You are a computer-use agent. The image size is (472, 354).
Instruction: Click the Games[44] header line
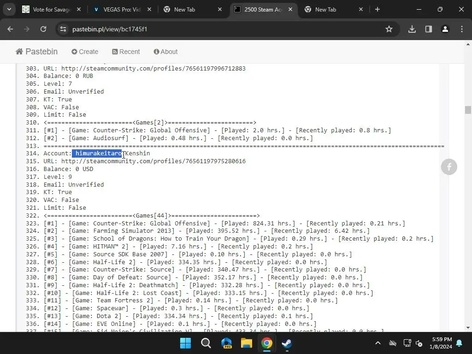click(x=152, y=216)
